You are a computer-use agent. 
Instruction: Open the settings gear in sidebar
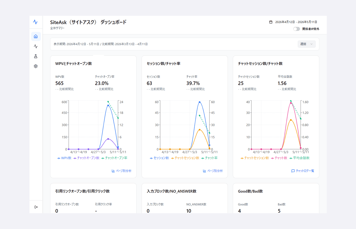(36, 66)
